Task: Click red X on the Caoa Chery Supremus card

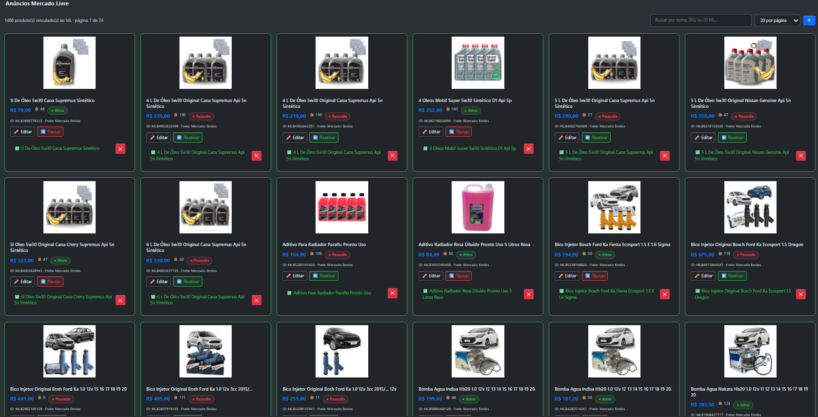Action: [x=120, y=300]
